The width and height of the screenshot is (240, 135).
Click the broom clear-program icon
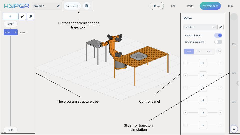point(22,16)
